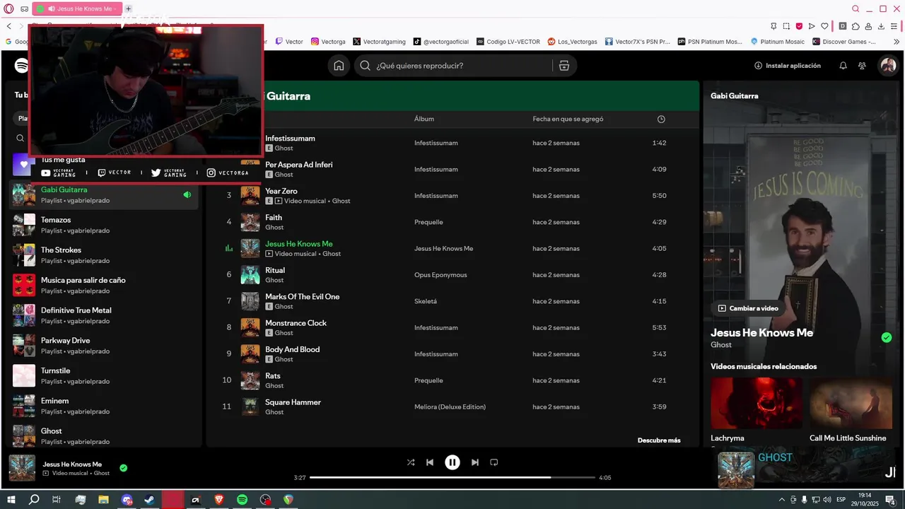Click Cambiar a video button

coord(749,308)
